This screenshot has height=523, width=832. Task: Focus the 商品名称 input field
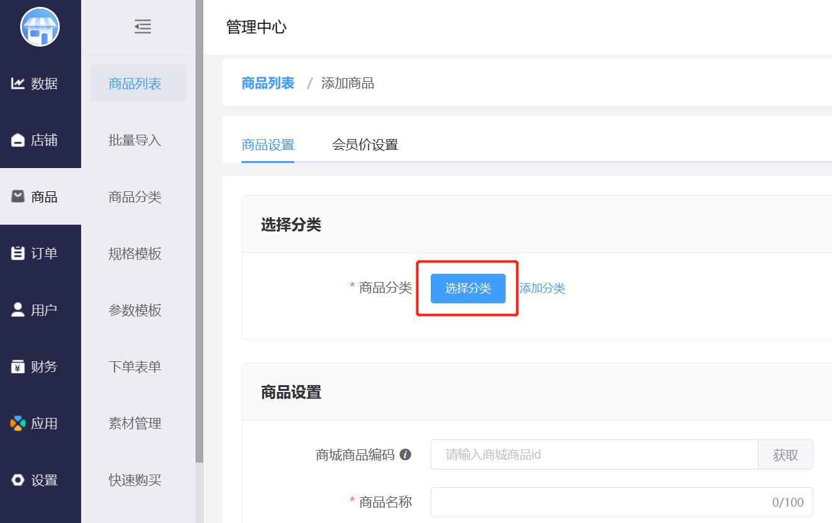(622, 502)
